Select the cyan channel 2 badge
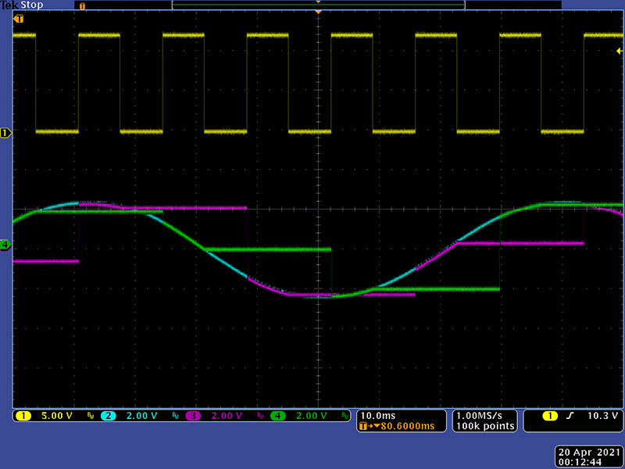The width and height of the screenshot is (625, 469). pos(108,416)
